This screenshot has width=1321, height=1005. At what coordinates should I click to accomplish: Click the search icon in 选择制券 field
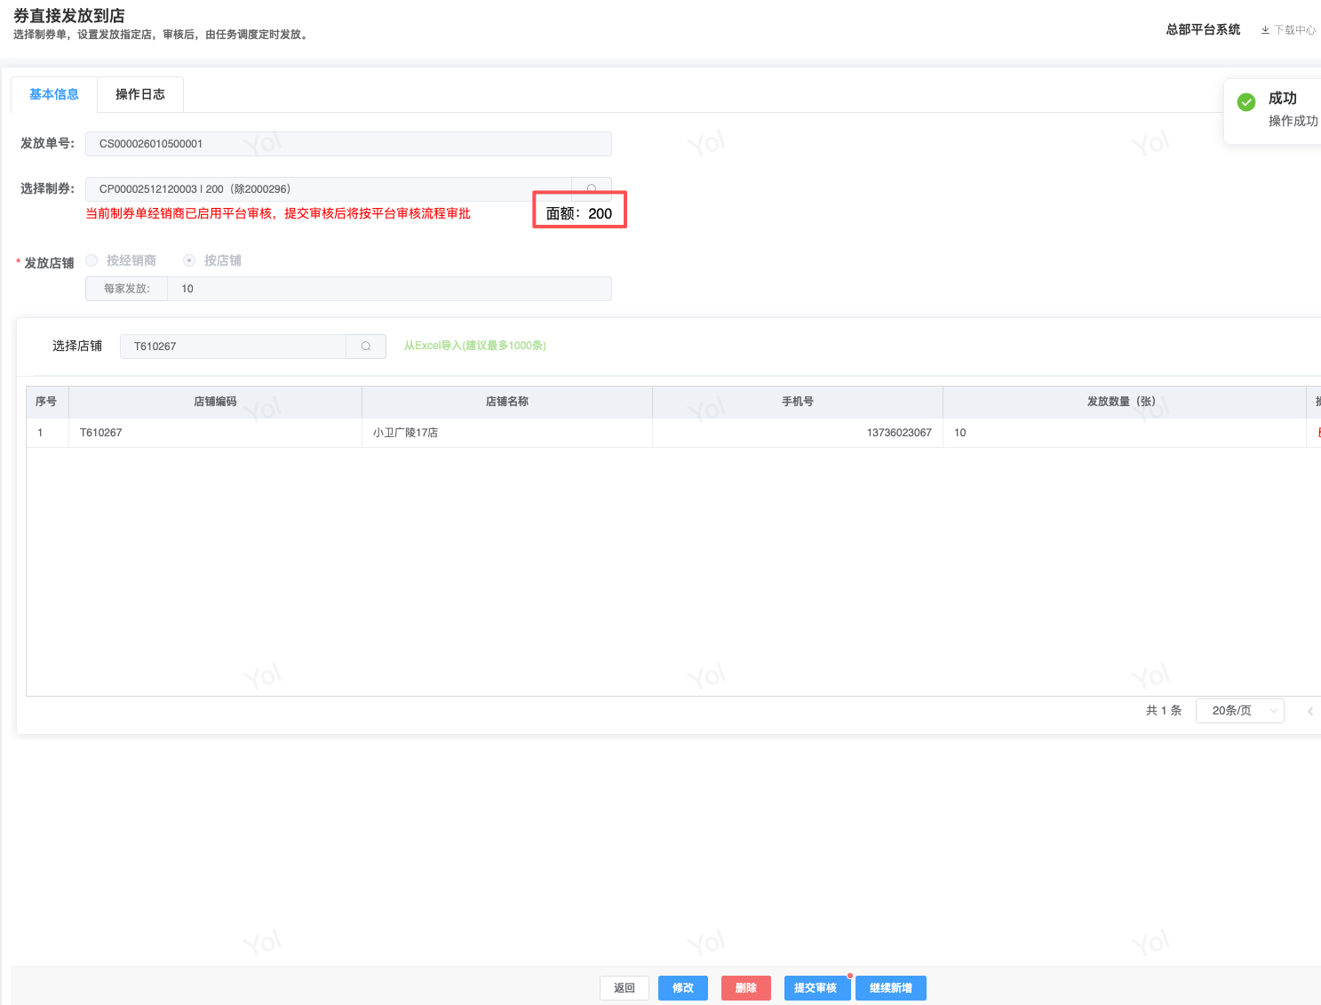coord(592,187)
